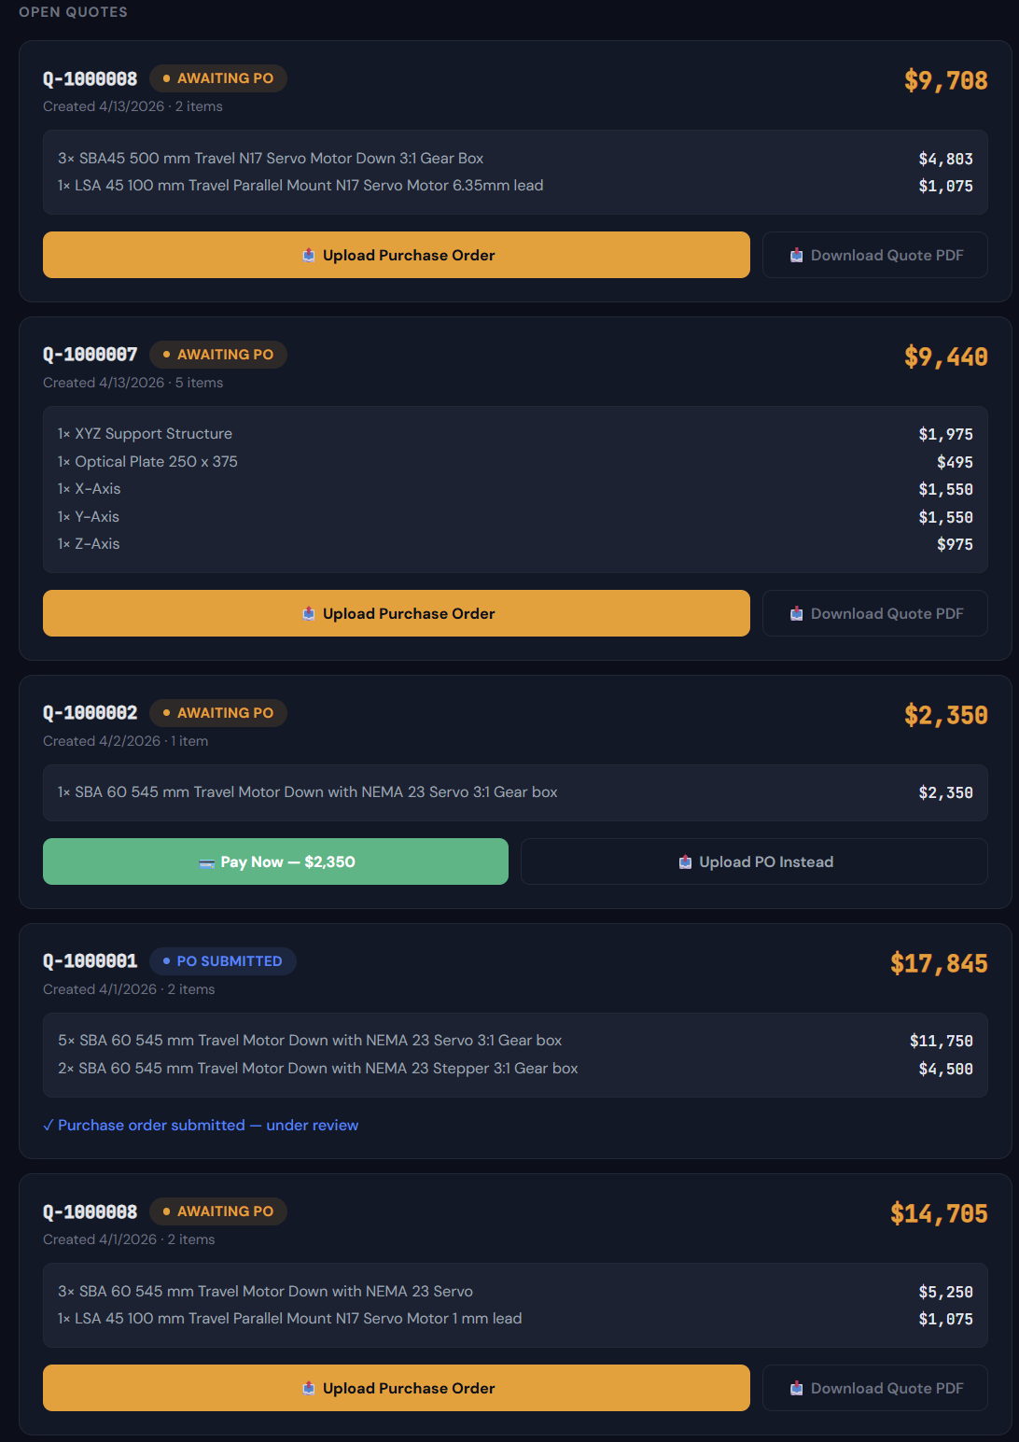Click Upload Purchase Order on the $14,705 quote

pos(396,1388)
